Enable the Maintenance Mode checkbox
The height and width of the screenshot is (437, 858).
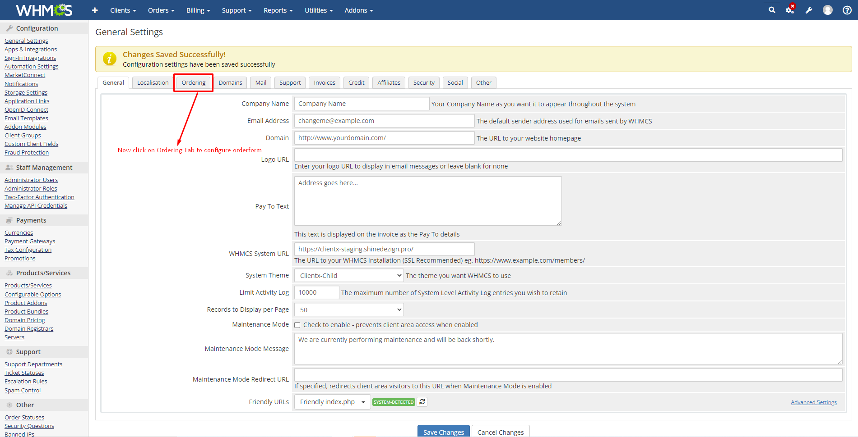pyautogui.click(x=297, y=325)
